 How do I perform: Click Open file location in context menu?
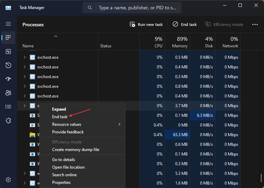pos(68,167)
